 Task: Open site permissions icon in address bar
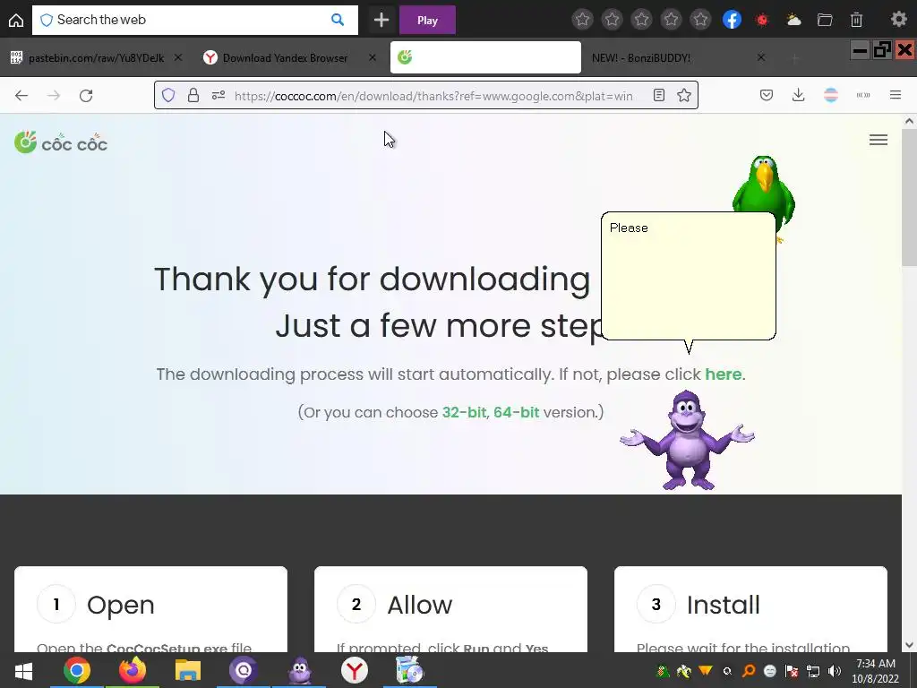point(219,95)
